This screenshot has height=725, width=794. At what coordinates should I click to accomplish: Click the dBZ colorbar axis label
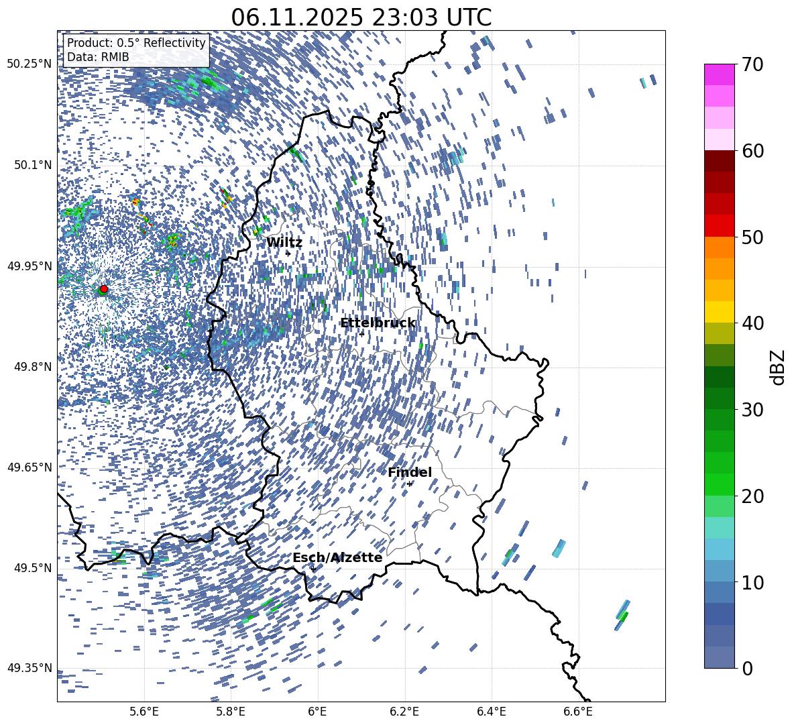pyautogui.click(x=779, y=367)
